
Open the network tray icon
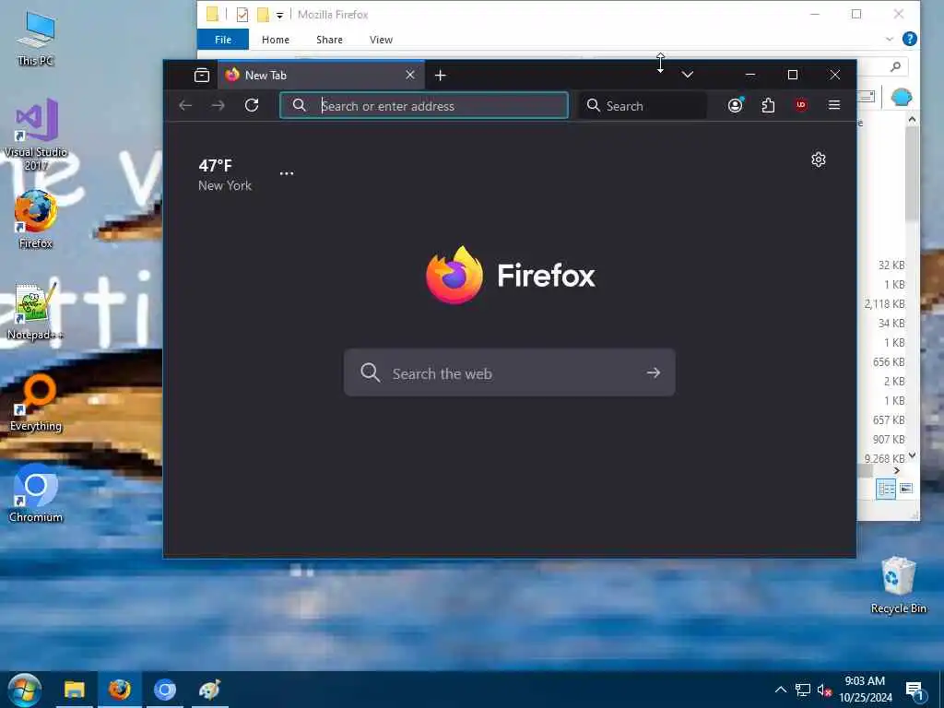click(803, 690)
